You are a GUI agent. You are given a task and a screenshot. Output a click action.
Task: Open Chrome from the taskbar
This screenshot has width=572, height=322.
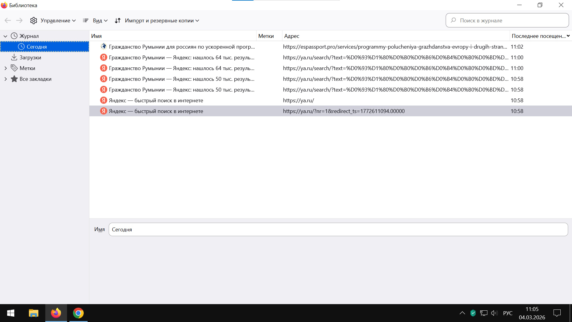(78, 313)
